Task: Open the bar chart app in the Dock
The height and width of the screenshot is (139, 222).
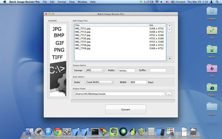Action: coord(132,132)
